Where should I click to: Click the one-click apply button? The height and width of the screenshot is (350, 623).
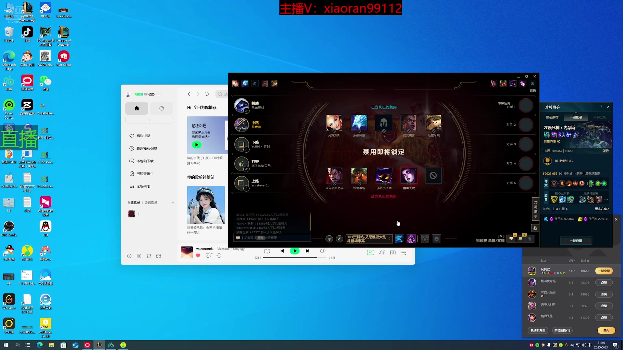(576, 241)
